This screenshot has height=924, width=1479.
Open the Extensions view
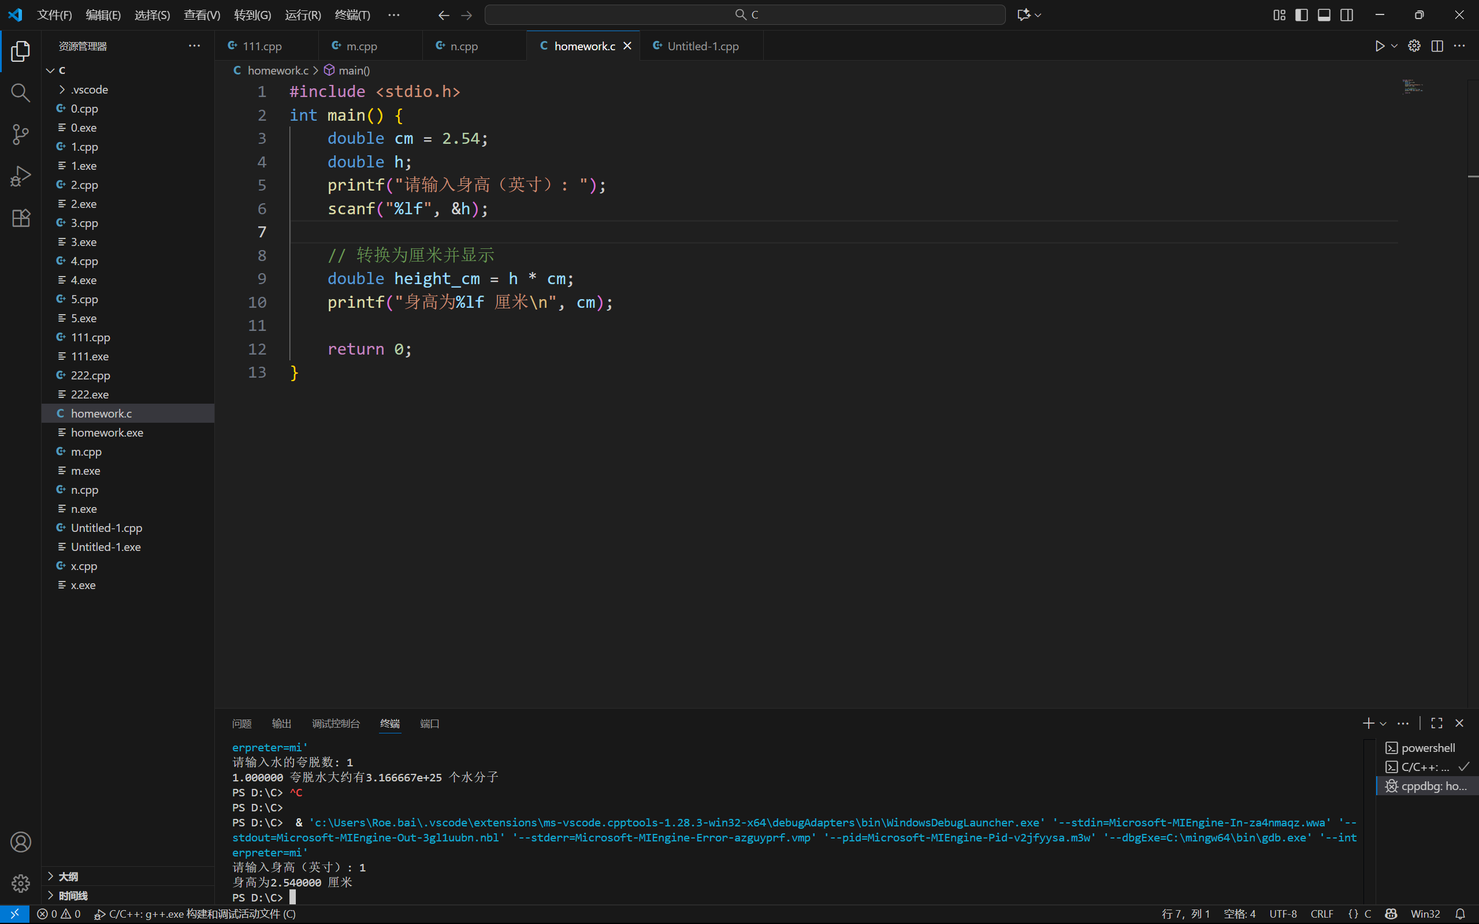pos(20,218)
